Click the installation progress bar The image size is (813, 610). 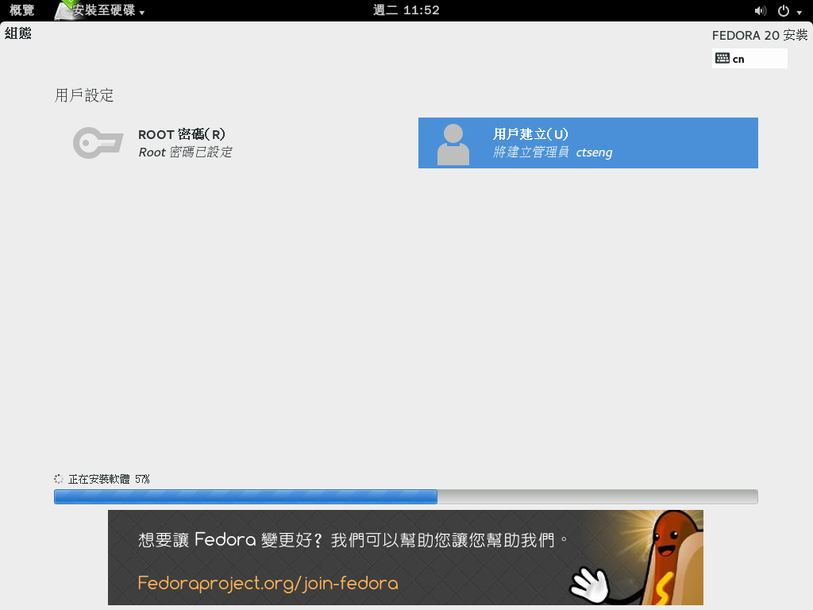point(406,496)
